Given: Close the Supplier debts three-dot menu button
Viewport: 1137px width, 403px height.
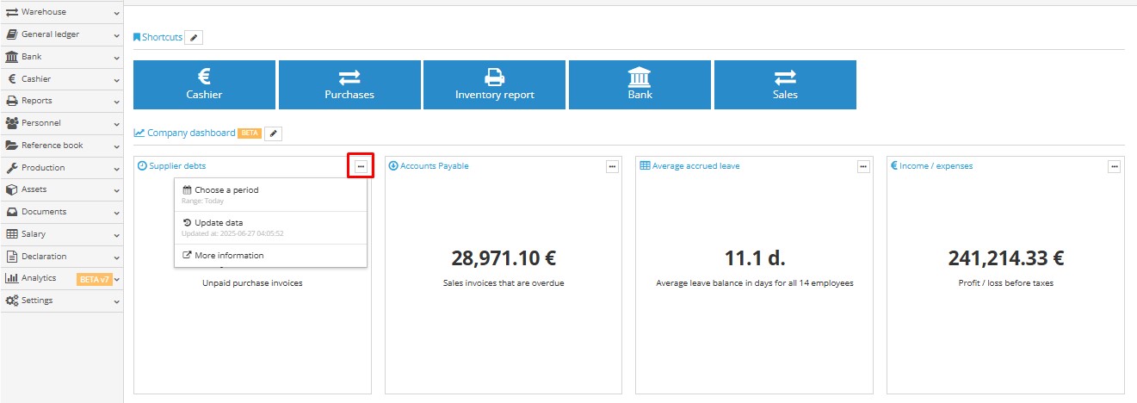Looking at the screenshot, I should 361,166.
